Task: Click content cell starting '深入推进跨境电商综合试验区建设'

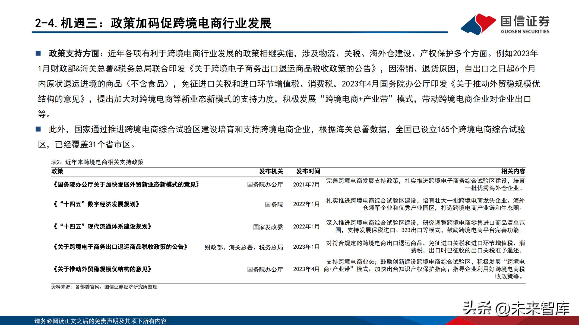Action: tap(425, 226)
